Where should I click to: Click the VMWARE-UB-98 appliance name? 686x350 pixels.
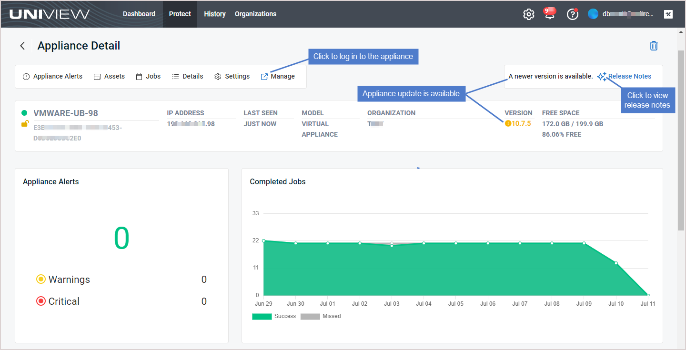(66, 113)
